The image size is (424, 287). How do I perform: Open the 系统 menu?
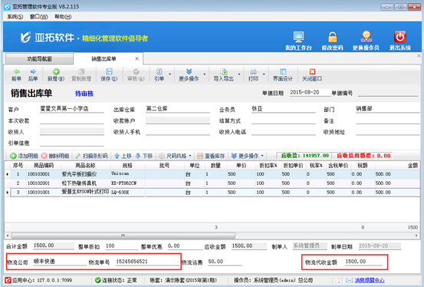(x=15, y=17)
